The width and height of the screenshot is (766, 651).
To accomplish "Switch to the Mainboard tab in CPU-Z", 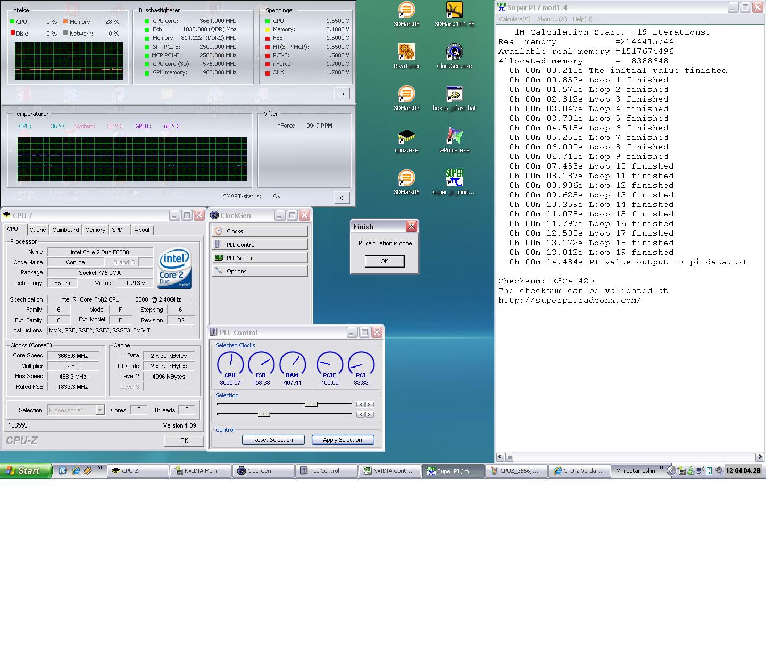I will coord(65,230).
